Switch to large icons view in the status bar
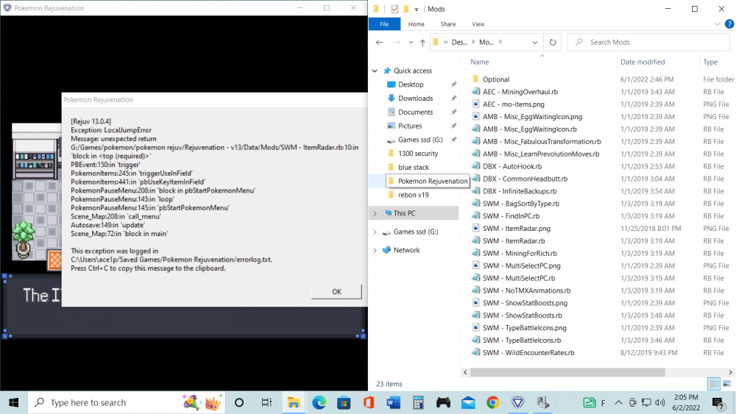The height and width of the screenshot is (414, 736). 727,384
